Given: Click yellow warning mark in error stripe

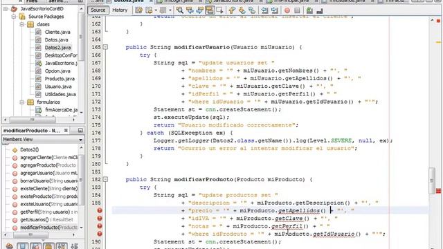Looking at the screenshot, I should pyautogui.click(x=438, y=42).
